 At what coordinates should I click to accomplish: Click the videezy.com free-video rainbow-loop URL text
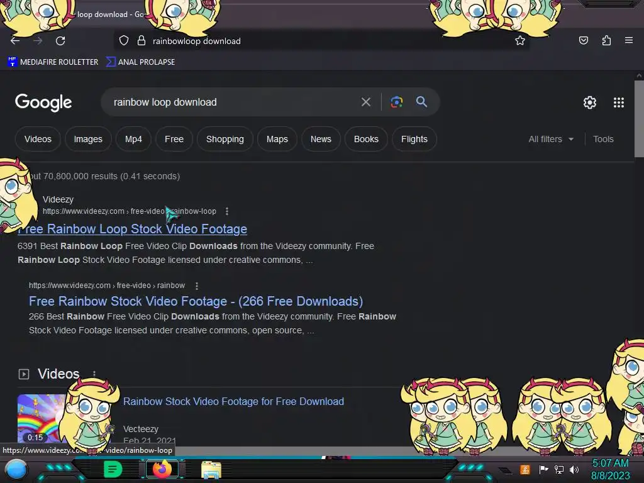point(130,211)
